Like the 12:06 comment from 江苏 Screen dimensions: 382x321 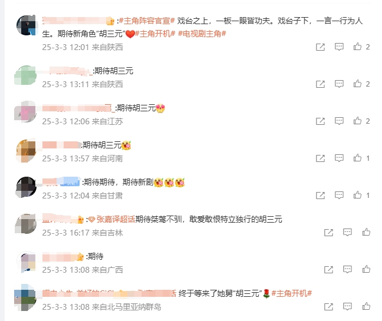coord(357,121)
